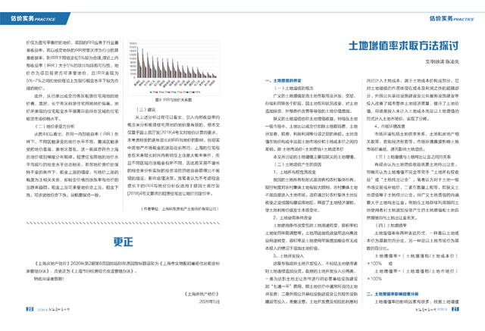
Task: Click the signature 《上海房地产估价》 above the date
Action: click(202, 294)
